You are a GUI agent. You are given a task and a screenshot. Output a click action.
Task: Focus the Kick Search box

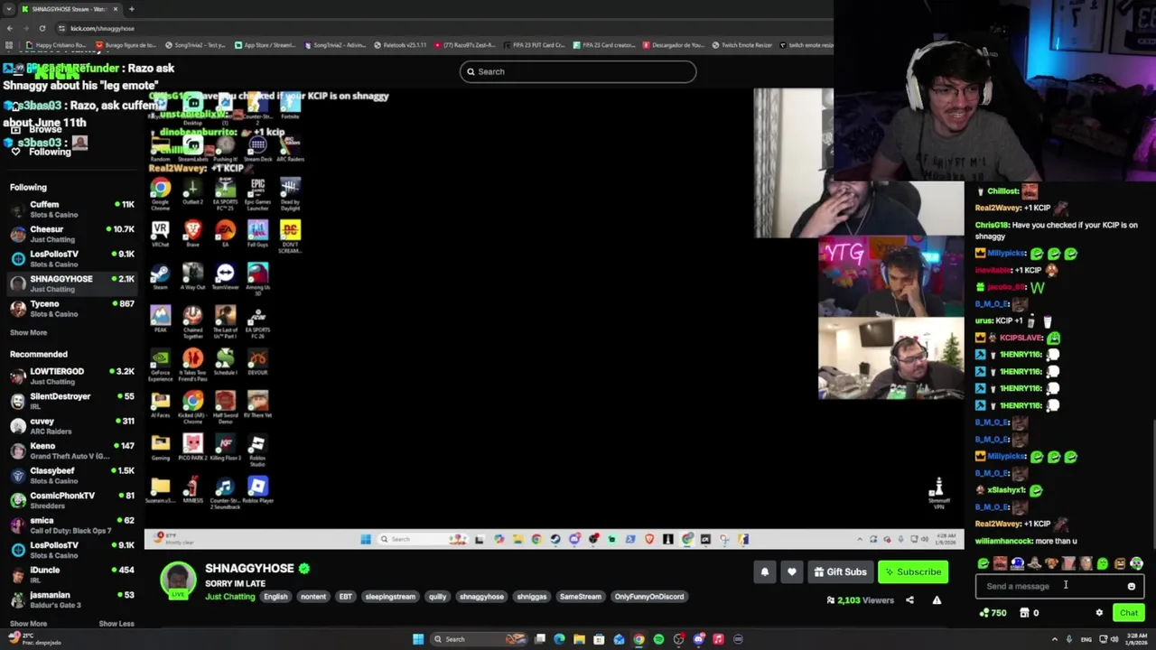(577, 71)
